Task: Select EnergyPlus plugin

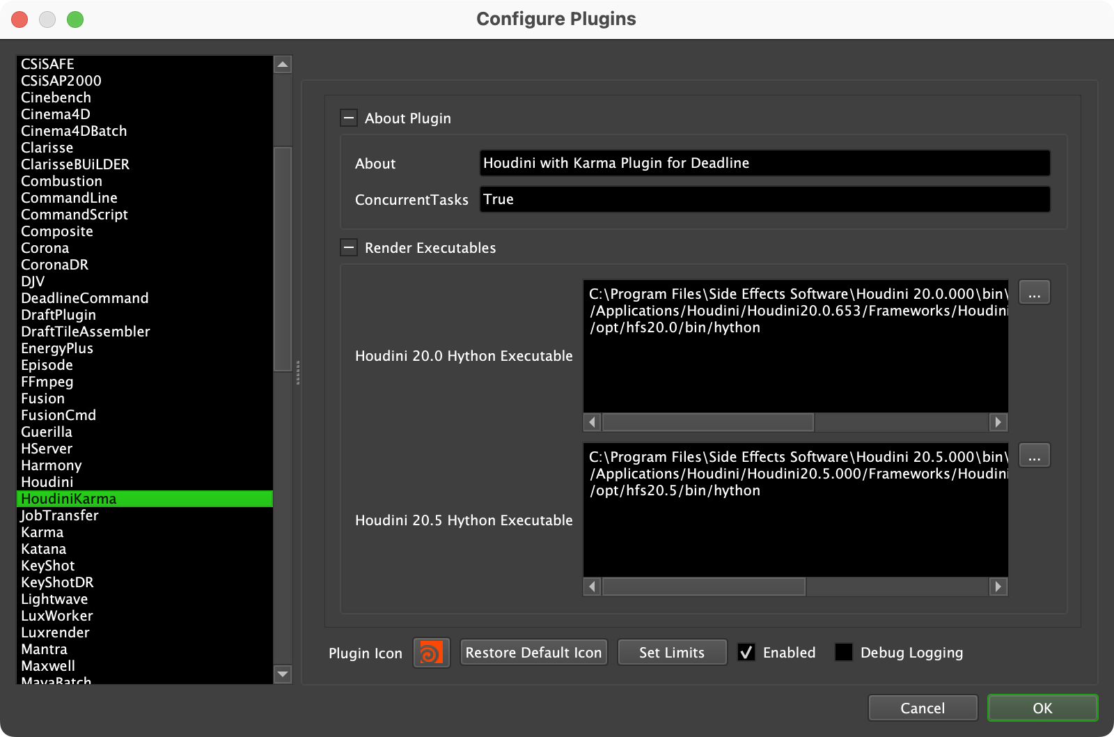Action: point(145,348)
